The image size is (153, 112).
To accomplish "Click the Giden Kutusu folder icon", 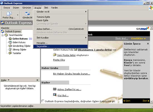I will (10, 42).
